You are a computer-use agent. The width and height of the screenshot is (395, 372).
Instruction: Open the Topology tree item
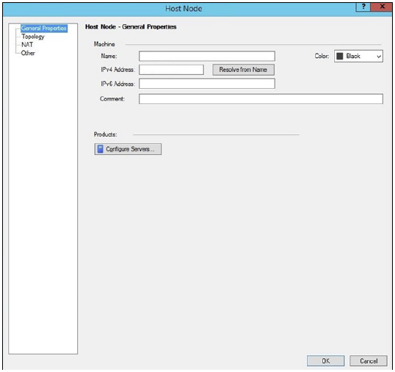[x=33, y=37]
